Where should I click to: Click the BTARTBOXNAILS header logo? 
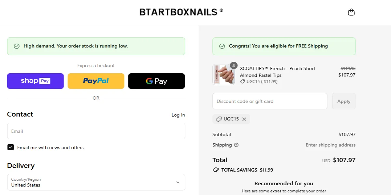(x=181, y=12)
